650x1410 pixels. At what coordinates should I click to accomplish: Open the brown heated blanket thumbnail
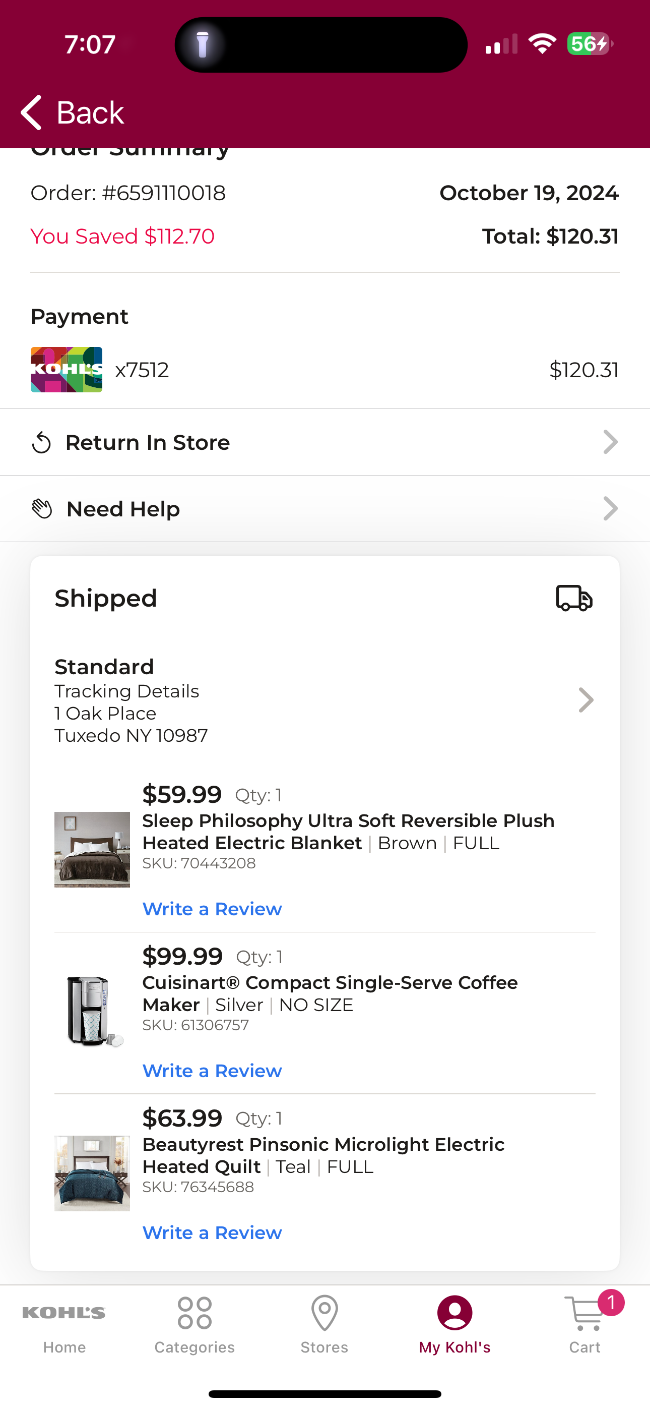(92, 850)
